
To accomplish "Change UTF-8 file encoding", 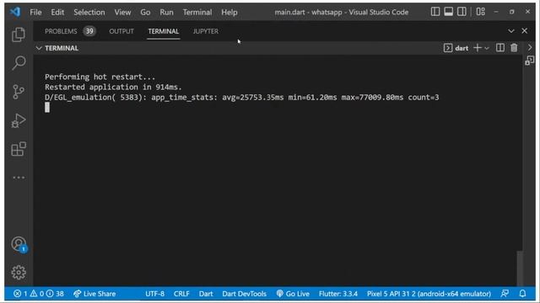I will click(154, 294).
